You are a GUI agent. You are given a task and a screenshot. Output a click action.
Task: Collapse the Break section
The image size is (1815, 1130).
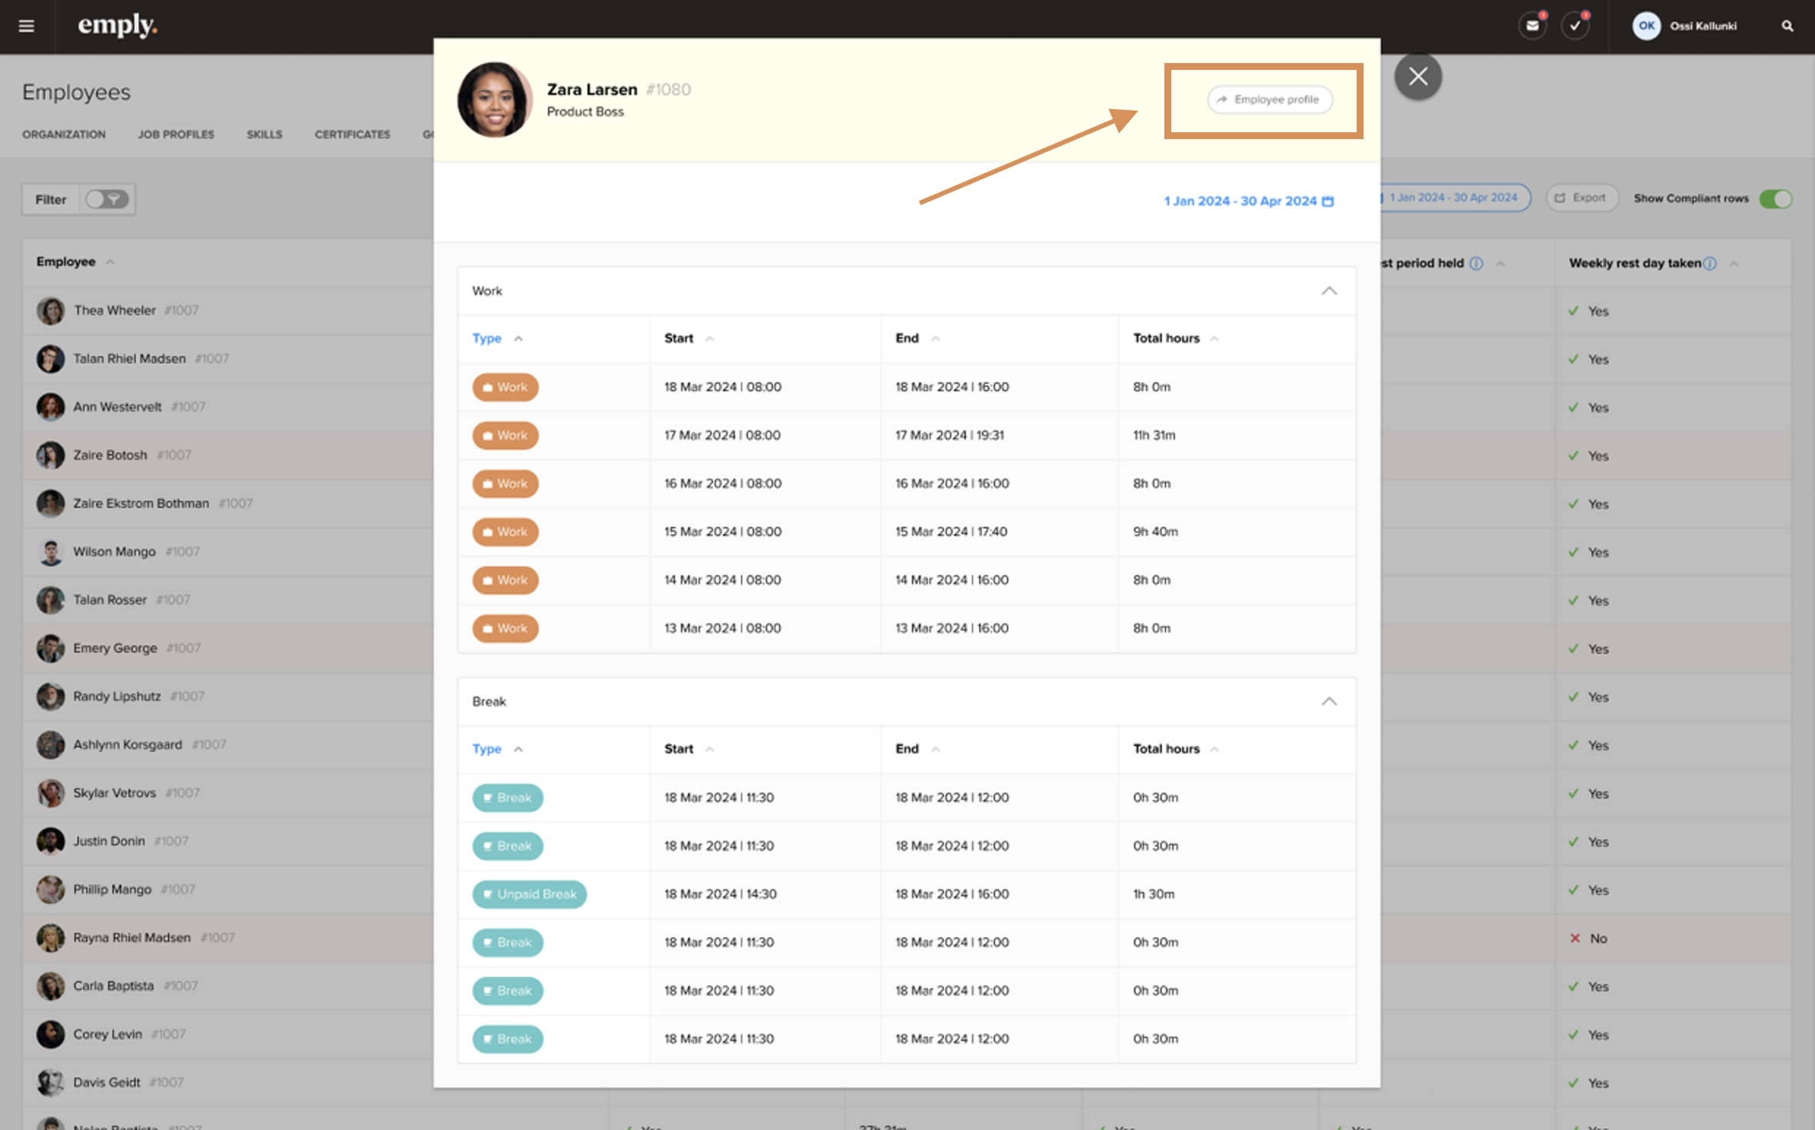1328,701
